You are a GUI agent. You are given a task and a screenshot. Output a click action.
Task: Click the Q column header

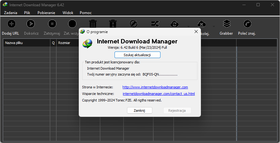[53, 43]
